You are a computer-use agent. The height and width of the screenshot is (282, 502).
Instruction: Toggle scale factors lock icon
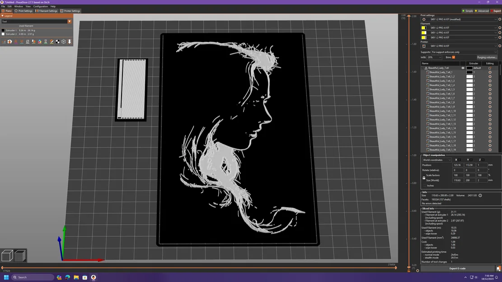point(424,178)
